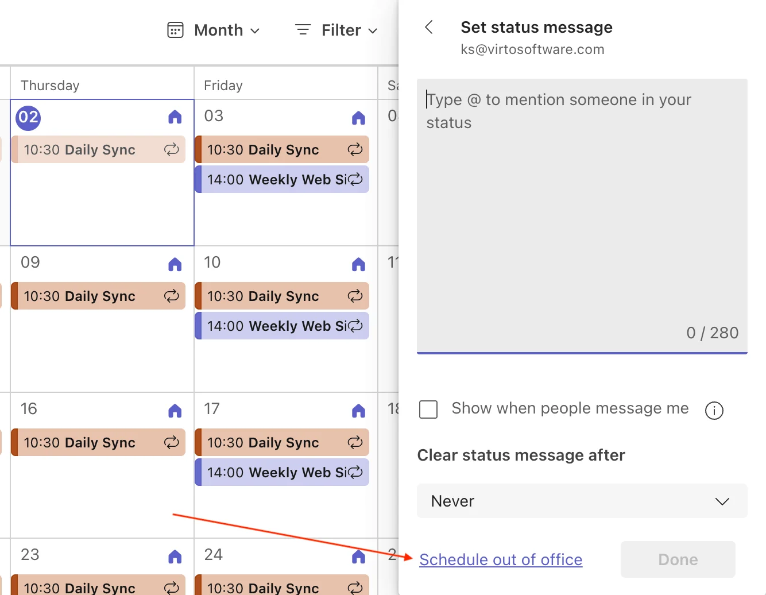Click the Thursday column header
The width and height of the screenshot is (766, 595).
50,86
